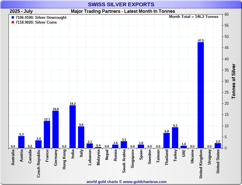Click the Austria bar

point(21,142)
